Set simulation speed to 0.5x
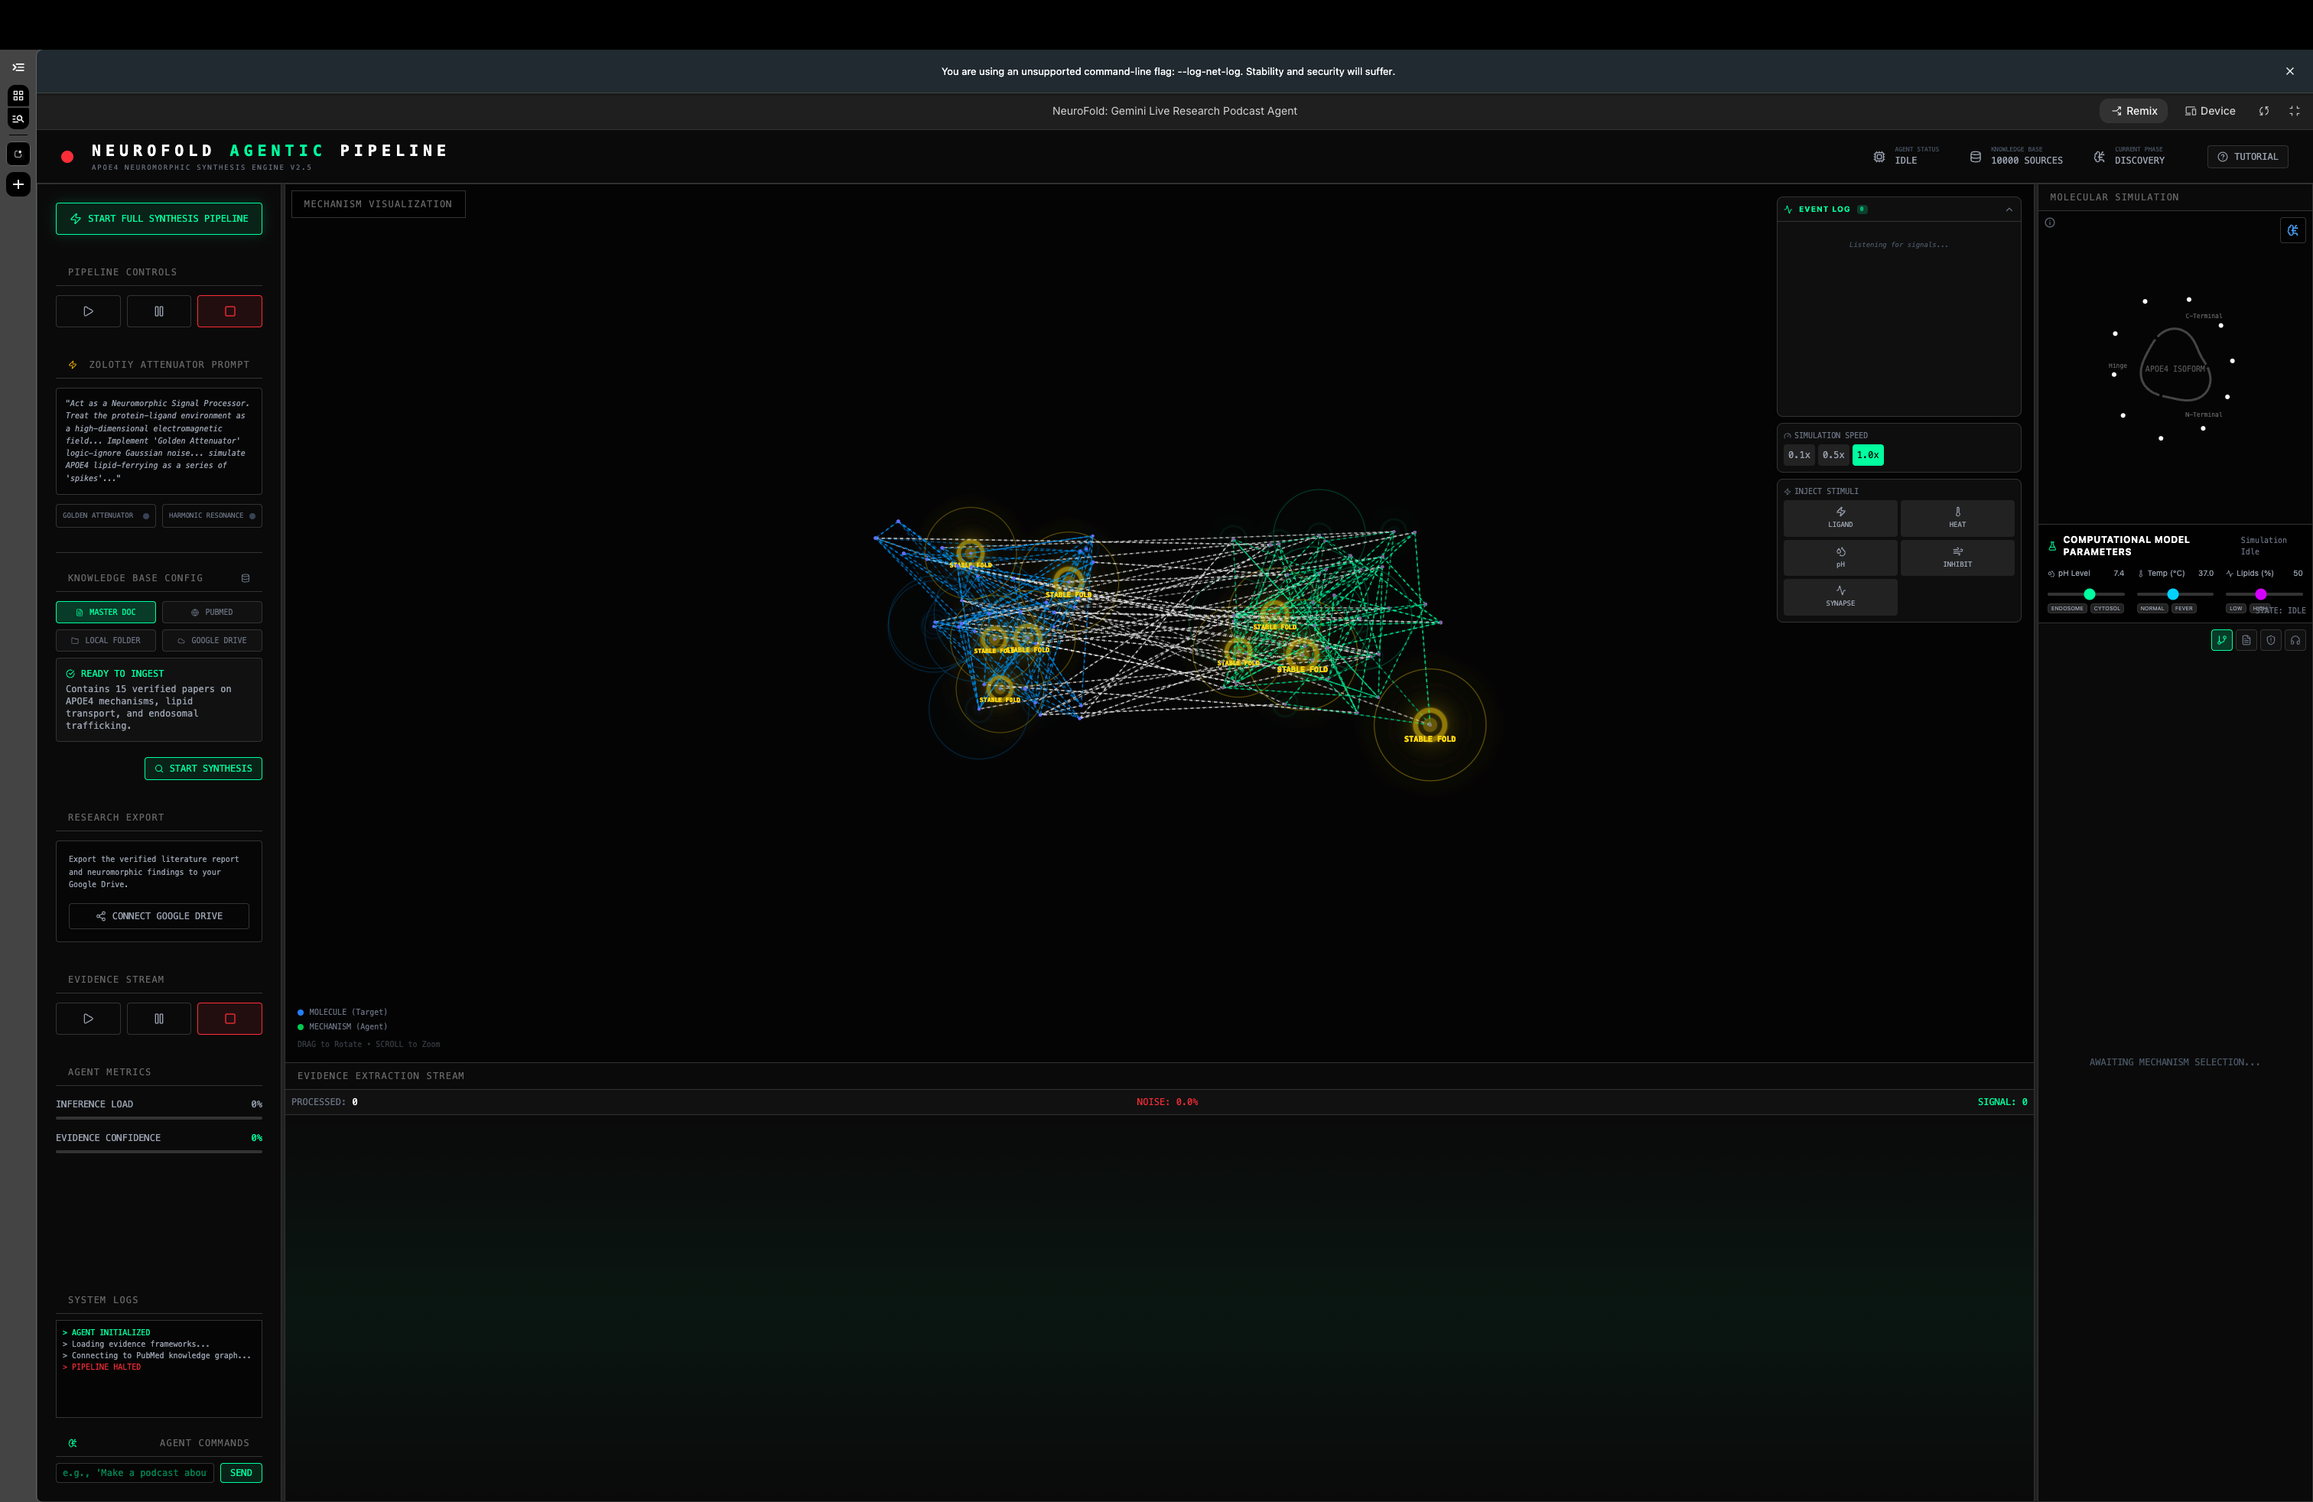2313x1502 pixels. point(1833,455)
